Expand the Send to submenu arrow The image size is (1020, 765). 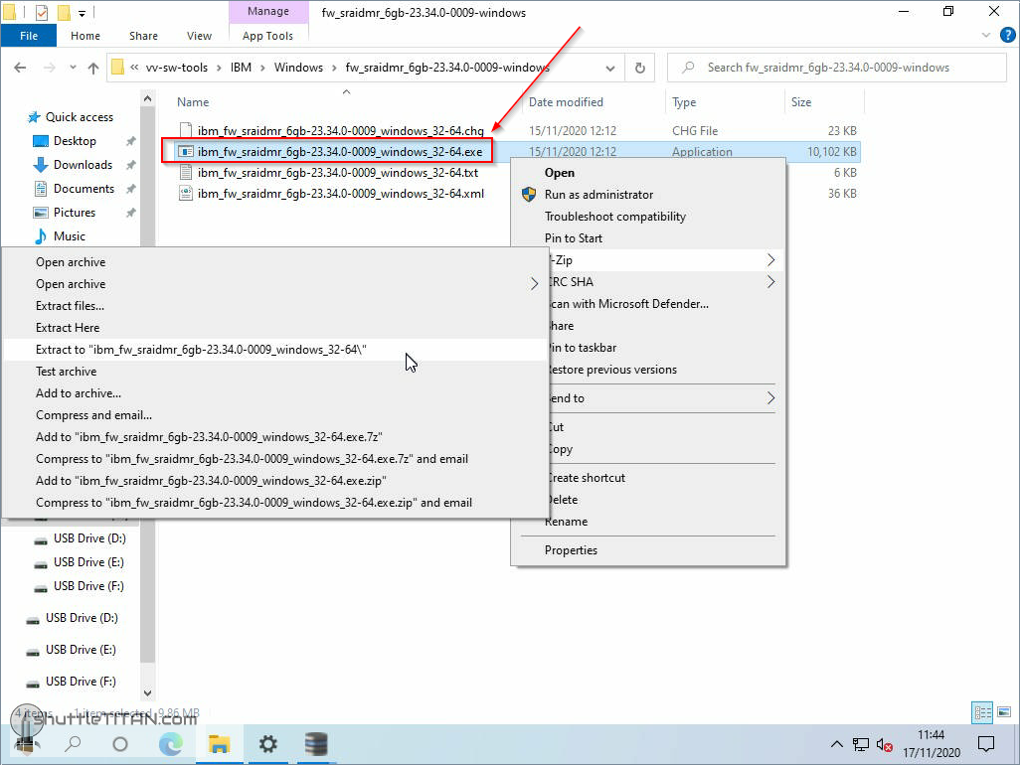770,398
